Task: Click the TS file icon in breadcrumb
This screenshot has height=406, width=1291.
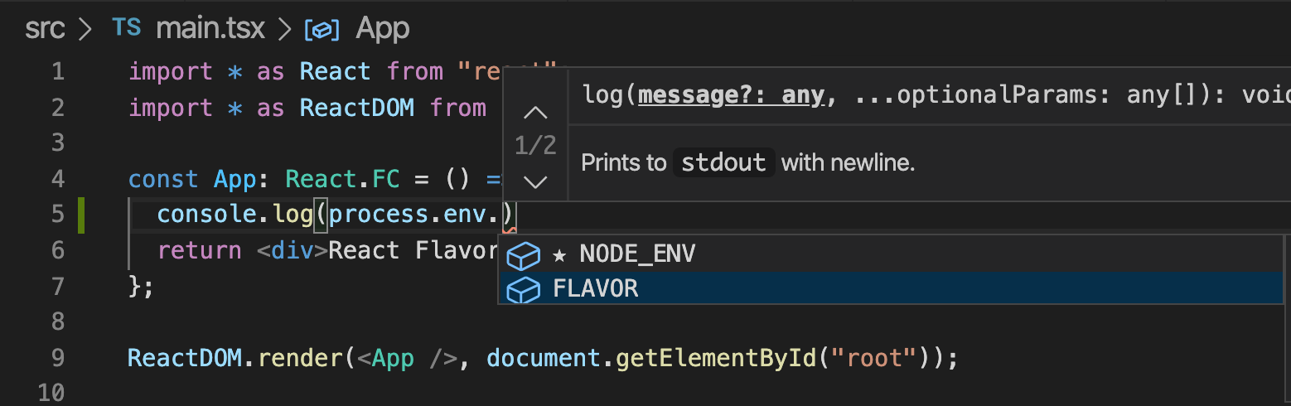Action: pyautogui.click(x=126, y=28)
